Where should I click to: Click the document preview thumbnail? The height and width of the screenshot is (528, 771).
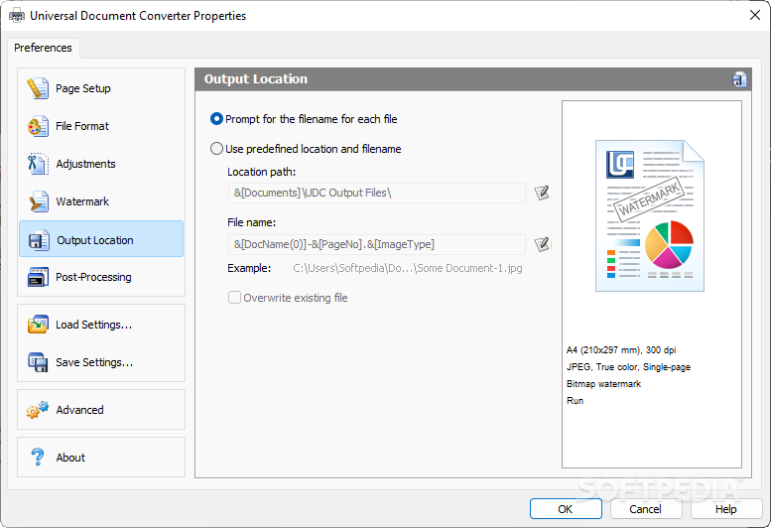[x=650, y=215]
